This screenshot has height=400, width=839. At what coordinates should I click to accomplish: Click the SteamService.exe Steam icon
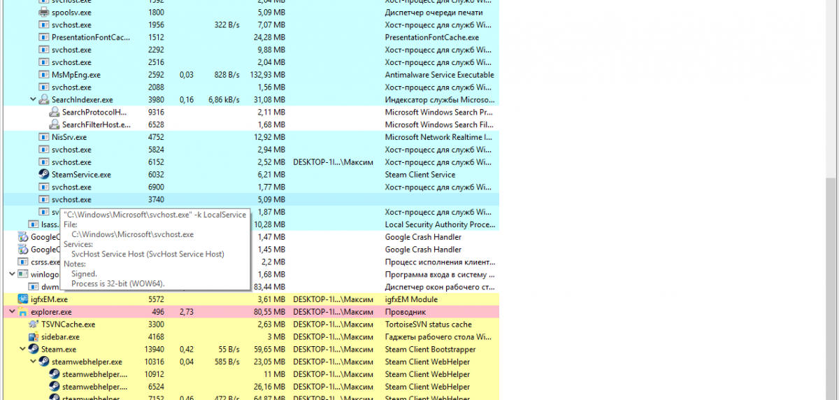tap(44, 175)
